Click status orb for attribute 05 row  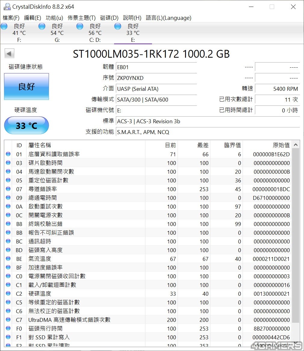point(8,180)
